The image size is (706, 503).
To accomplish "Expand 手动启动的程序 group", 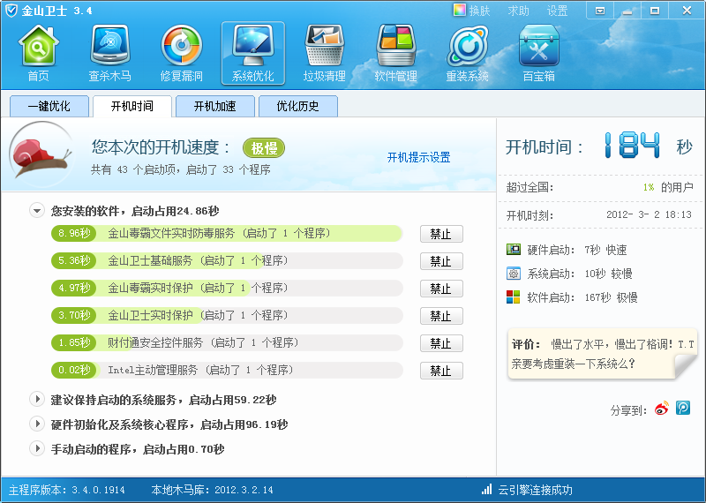I will pyautogui.click(x=37, y=448).
